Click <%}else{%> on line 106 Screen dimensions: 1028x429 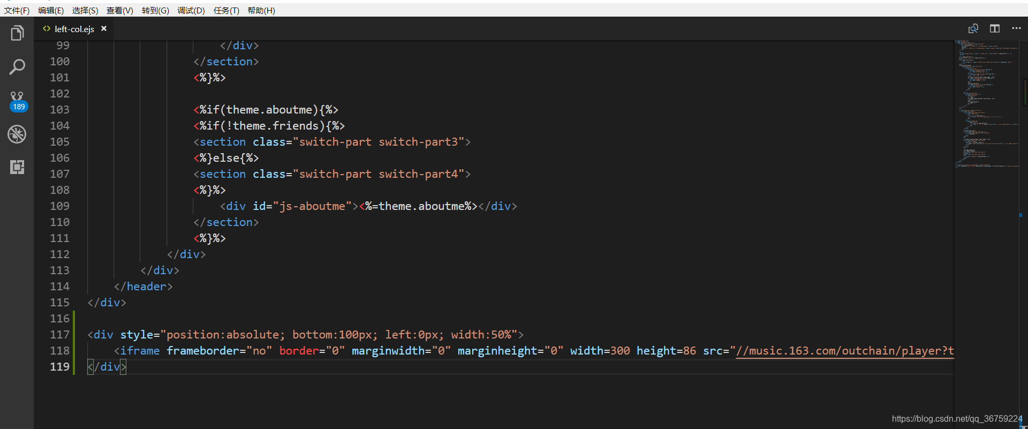point(226,158)
